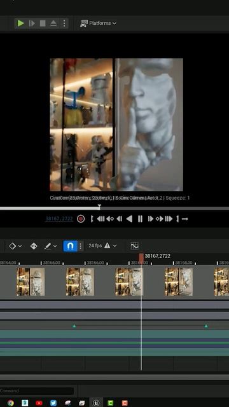Jump to end of playback range

(169, 219)
